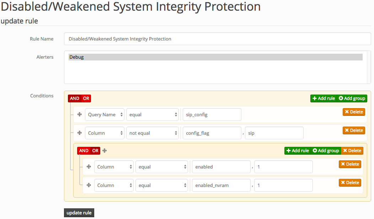The image size is (374, 219).
Task: Click the move crosshair icon on the nested group header
Action: click(x=105, y=150)
